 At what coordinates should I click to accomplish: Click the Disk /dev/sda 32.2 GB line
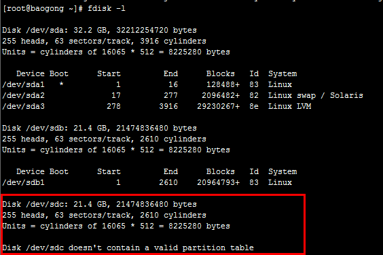[x=99, y=31]
